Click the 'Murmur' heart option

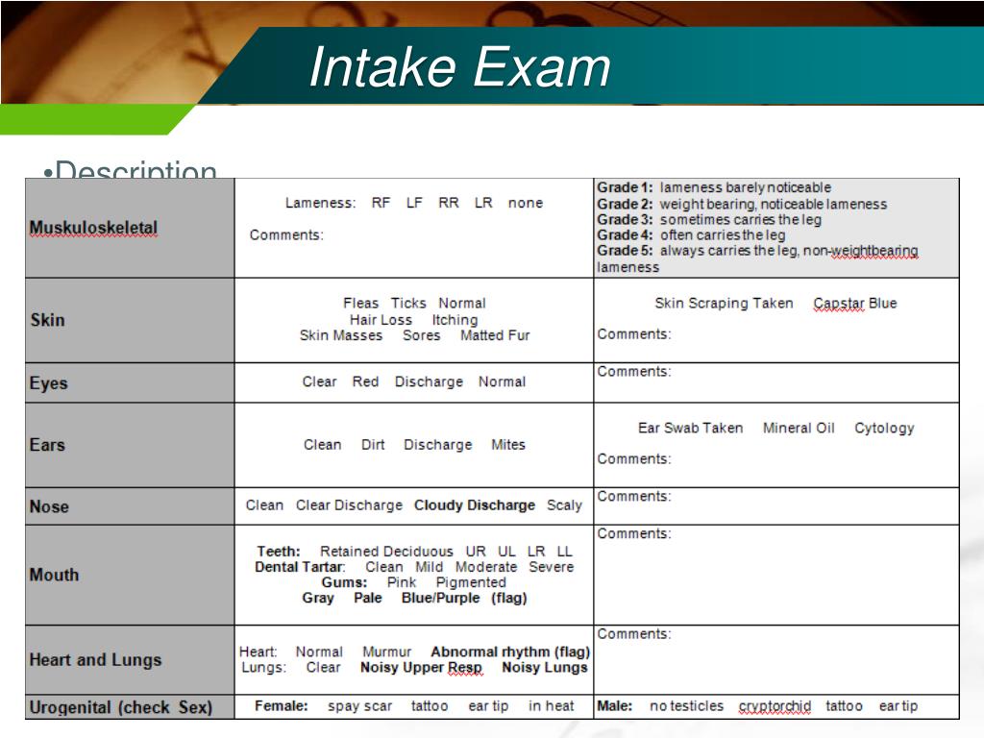(386, 652)
